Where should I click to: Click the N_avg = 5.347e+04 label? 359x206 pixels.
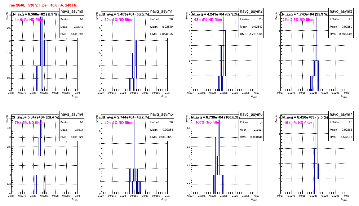tap(35, 117)
